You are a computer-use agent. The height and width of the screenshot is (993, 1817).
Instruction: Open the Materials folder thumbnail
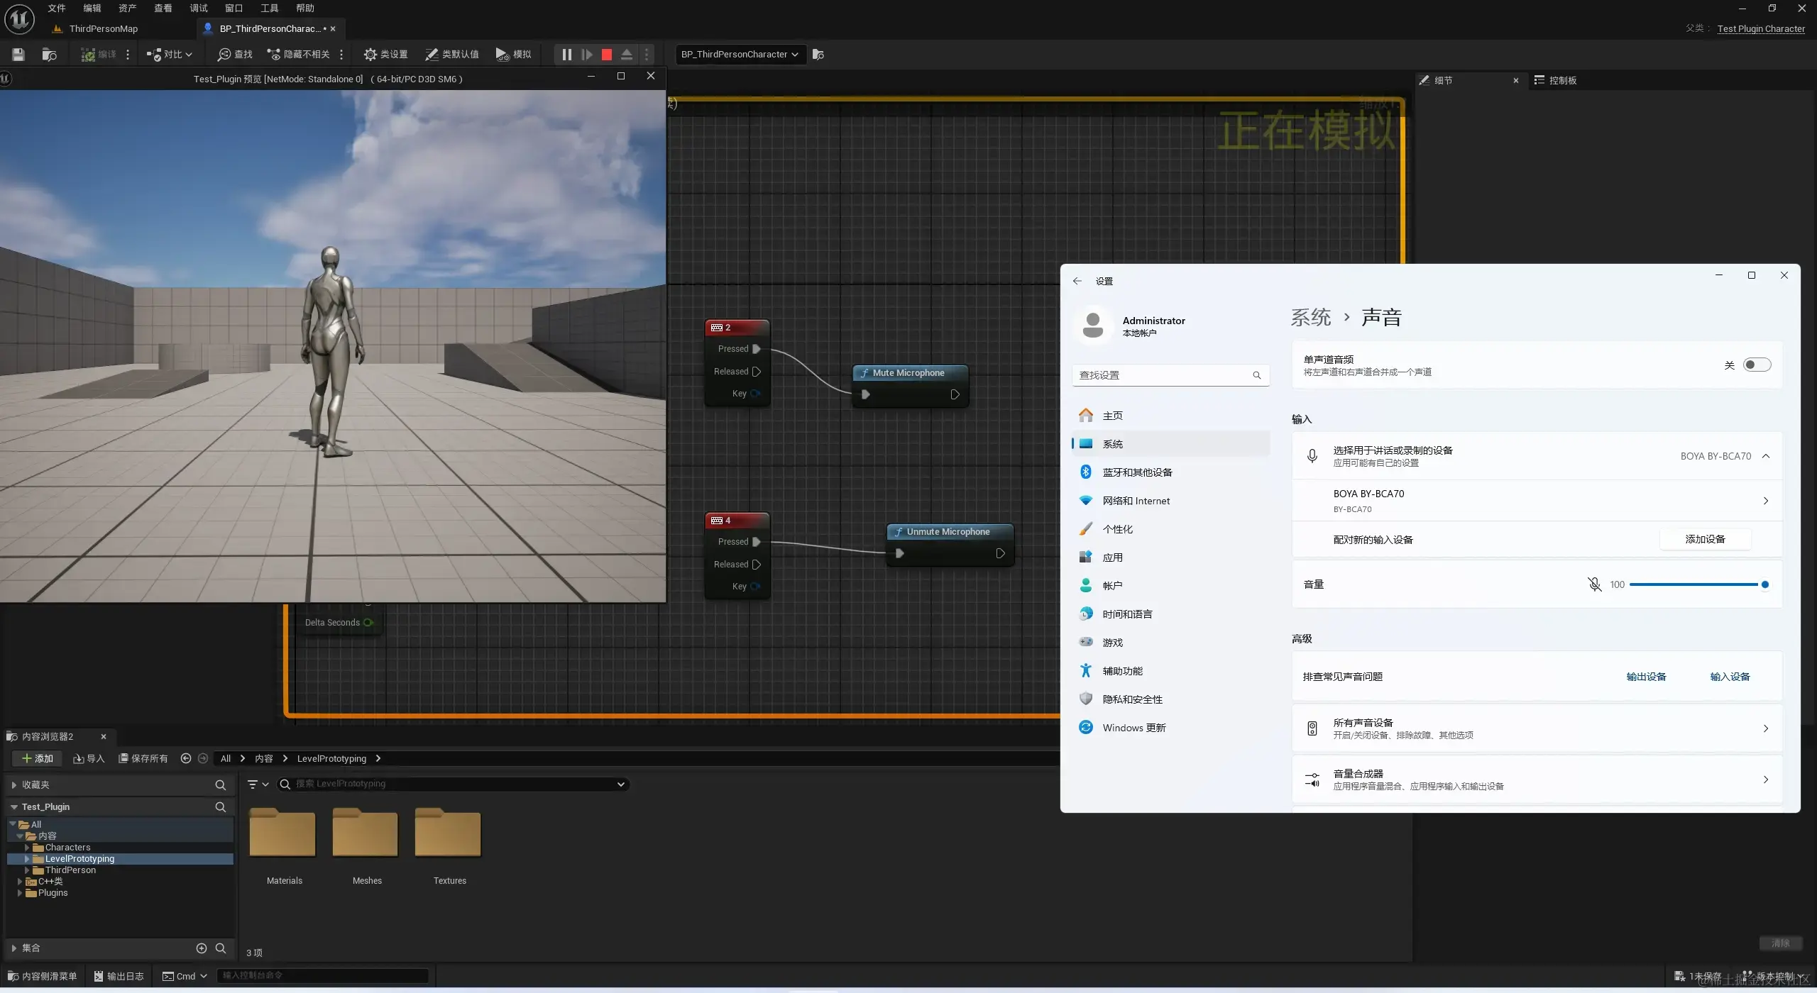click(x=283, y=833)
